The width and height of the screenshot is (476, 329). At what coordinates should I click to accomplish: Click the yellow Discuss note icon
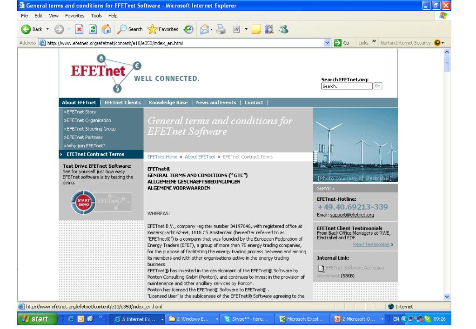(256, 29)
